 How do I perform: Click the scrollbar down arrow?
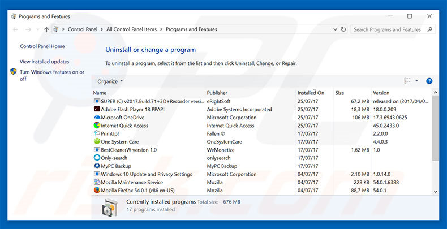(435, 192)
